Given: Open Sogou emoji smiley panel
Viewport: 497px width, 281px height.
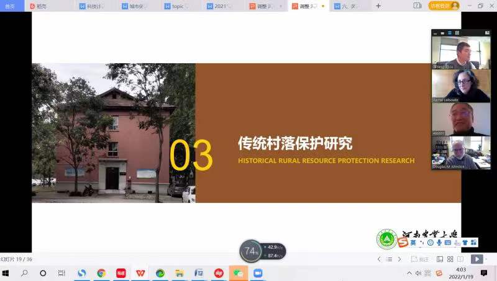Looking at the screenshot, I should [x=430, y=243].
